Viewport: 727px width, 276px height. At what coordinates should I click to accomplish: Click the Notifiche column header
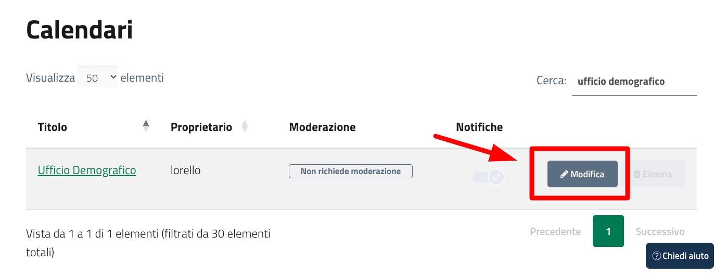479,127
